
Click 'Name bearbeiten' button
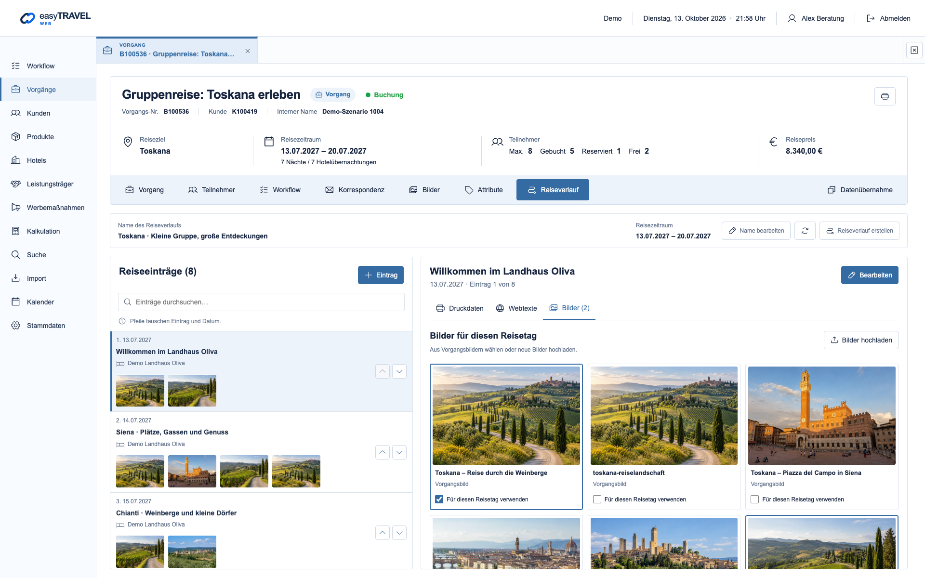(x=756, y=231)
